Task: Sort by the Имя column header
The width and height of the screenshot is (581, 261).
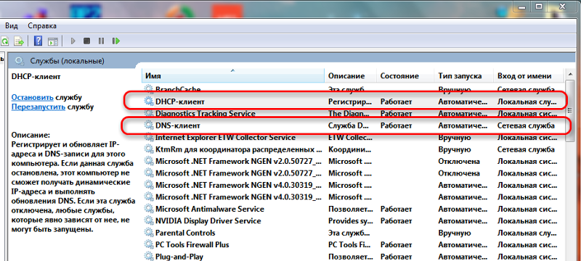Action: pos(233,76)
